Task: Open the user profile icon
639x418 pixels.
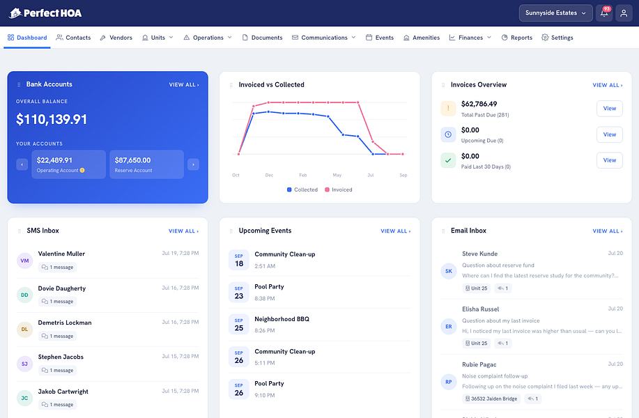Action: 624,13
